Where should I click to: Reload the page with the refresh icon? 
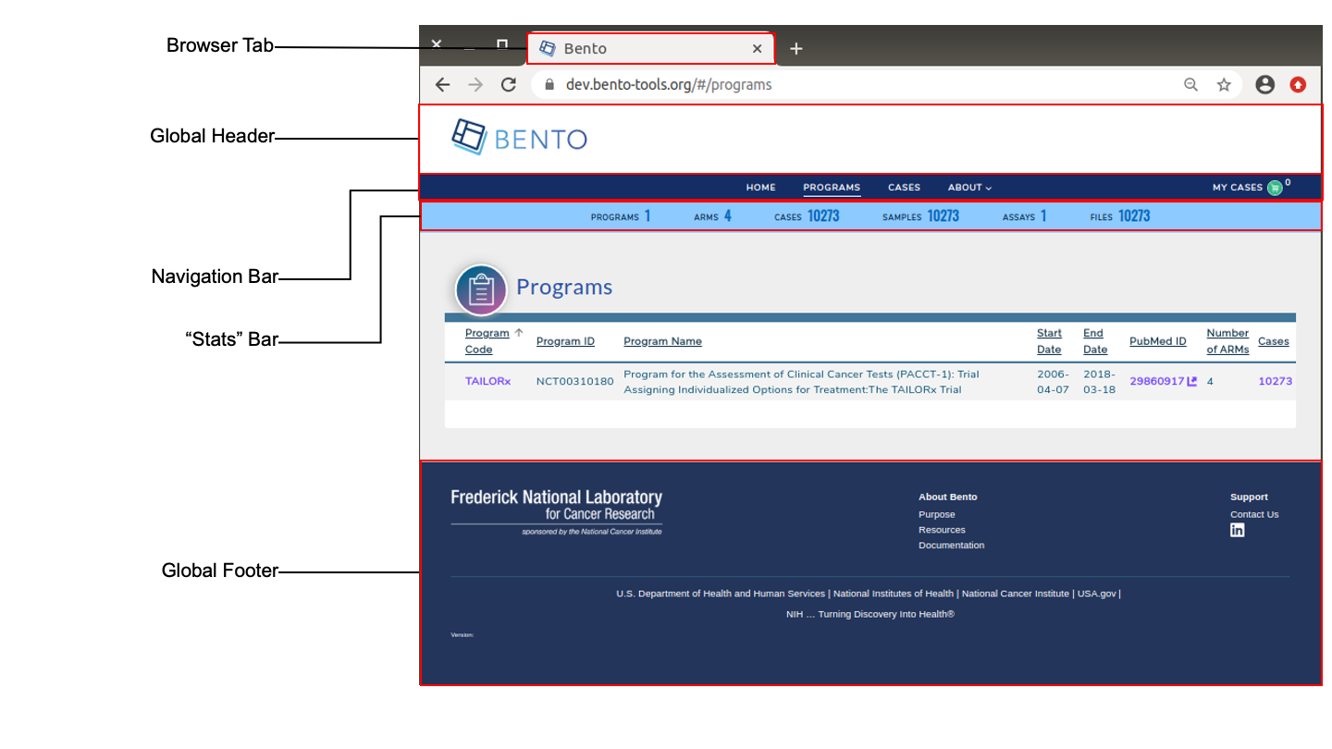click(508, 85)
